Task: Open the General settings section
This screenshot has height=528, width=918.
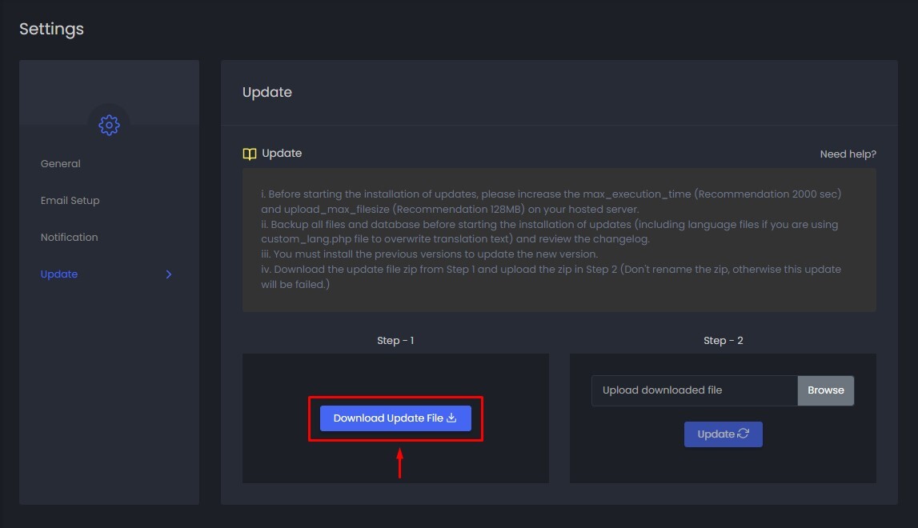Action: coord(61,164)
